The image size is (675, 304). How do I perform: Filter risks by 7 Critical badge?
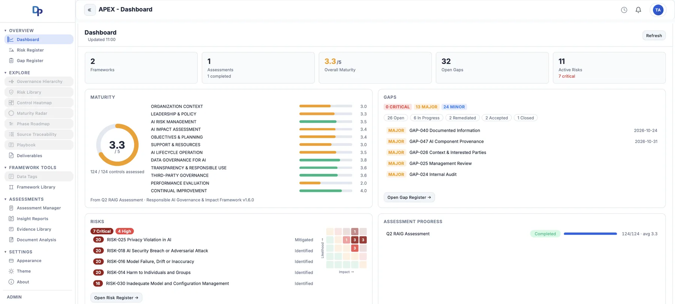(102, 231)
